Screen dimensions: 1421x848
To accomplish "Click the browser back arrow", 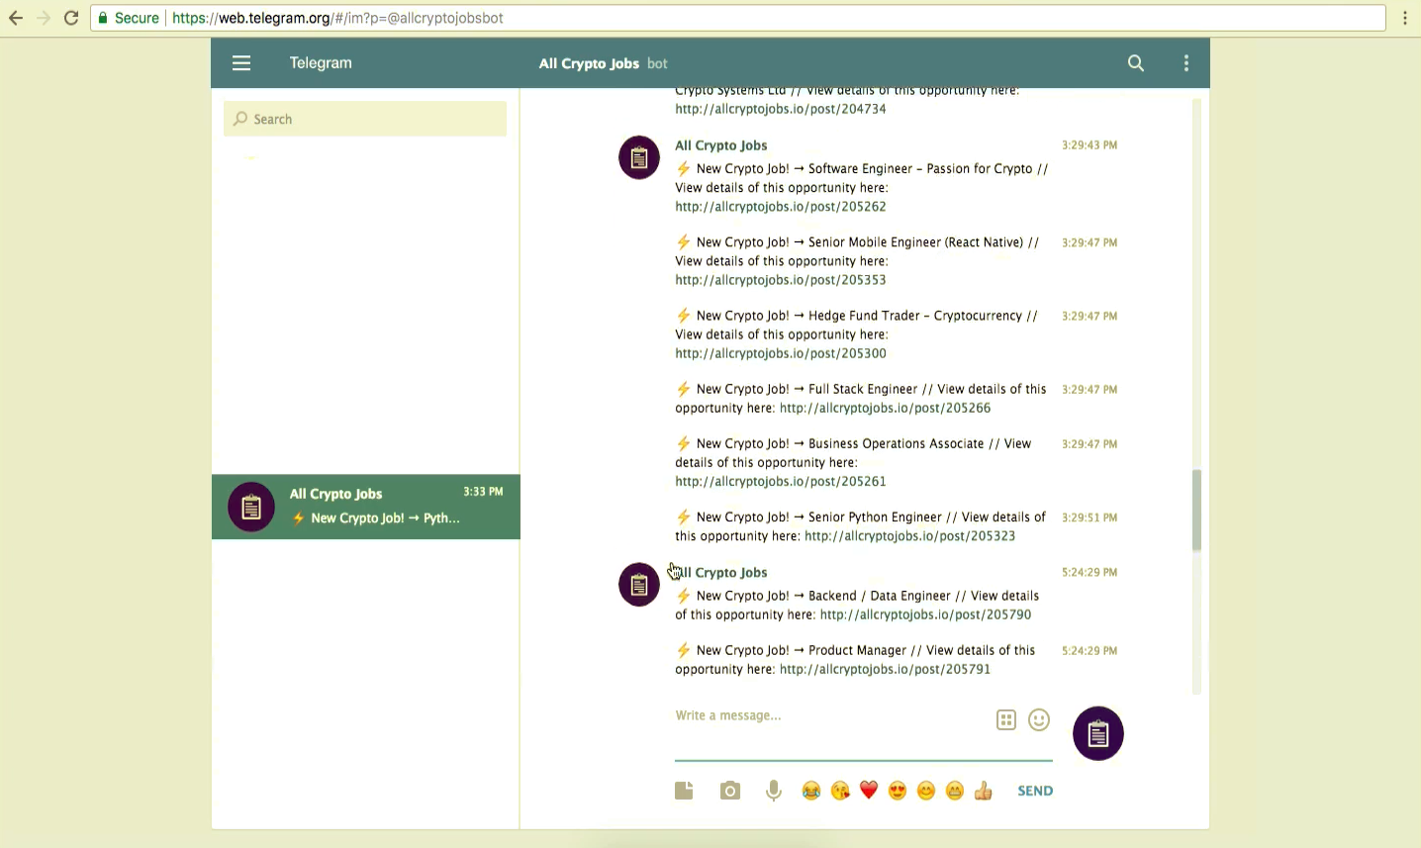I will pos(16,18).
